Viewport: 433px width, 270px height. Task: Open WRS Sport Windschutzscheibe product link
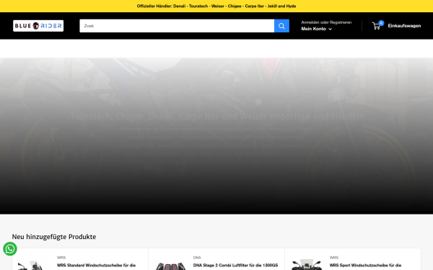tap(365, 265)
